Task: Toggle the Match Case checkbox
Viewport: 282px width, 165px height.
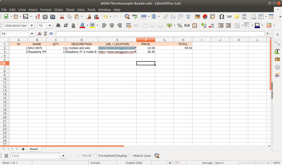Action: 130,156
